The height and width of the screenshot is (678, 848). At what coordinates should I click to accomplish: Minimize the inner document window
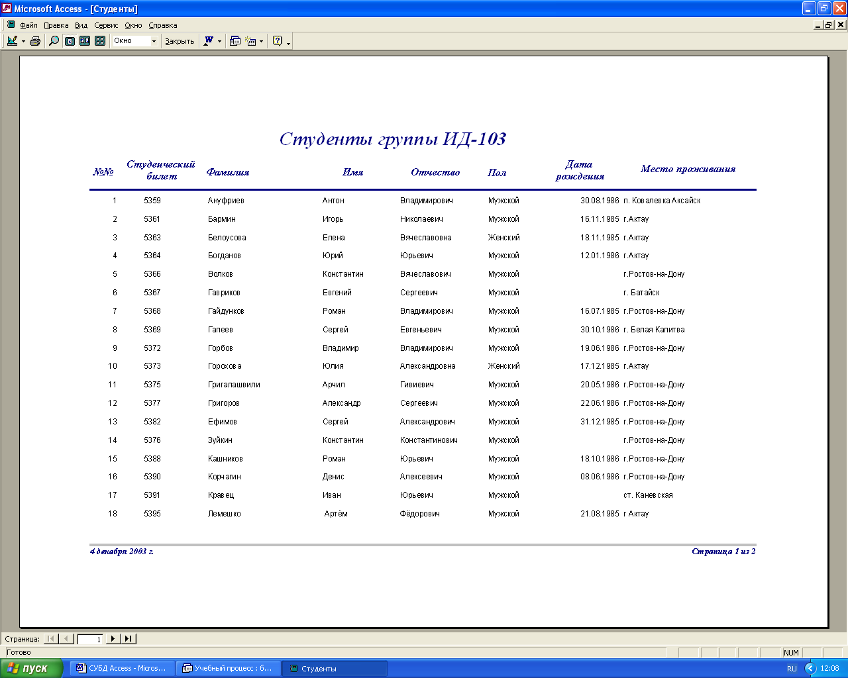(818, 25)
